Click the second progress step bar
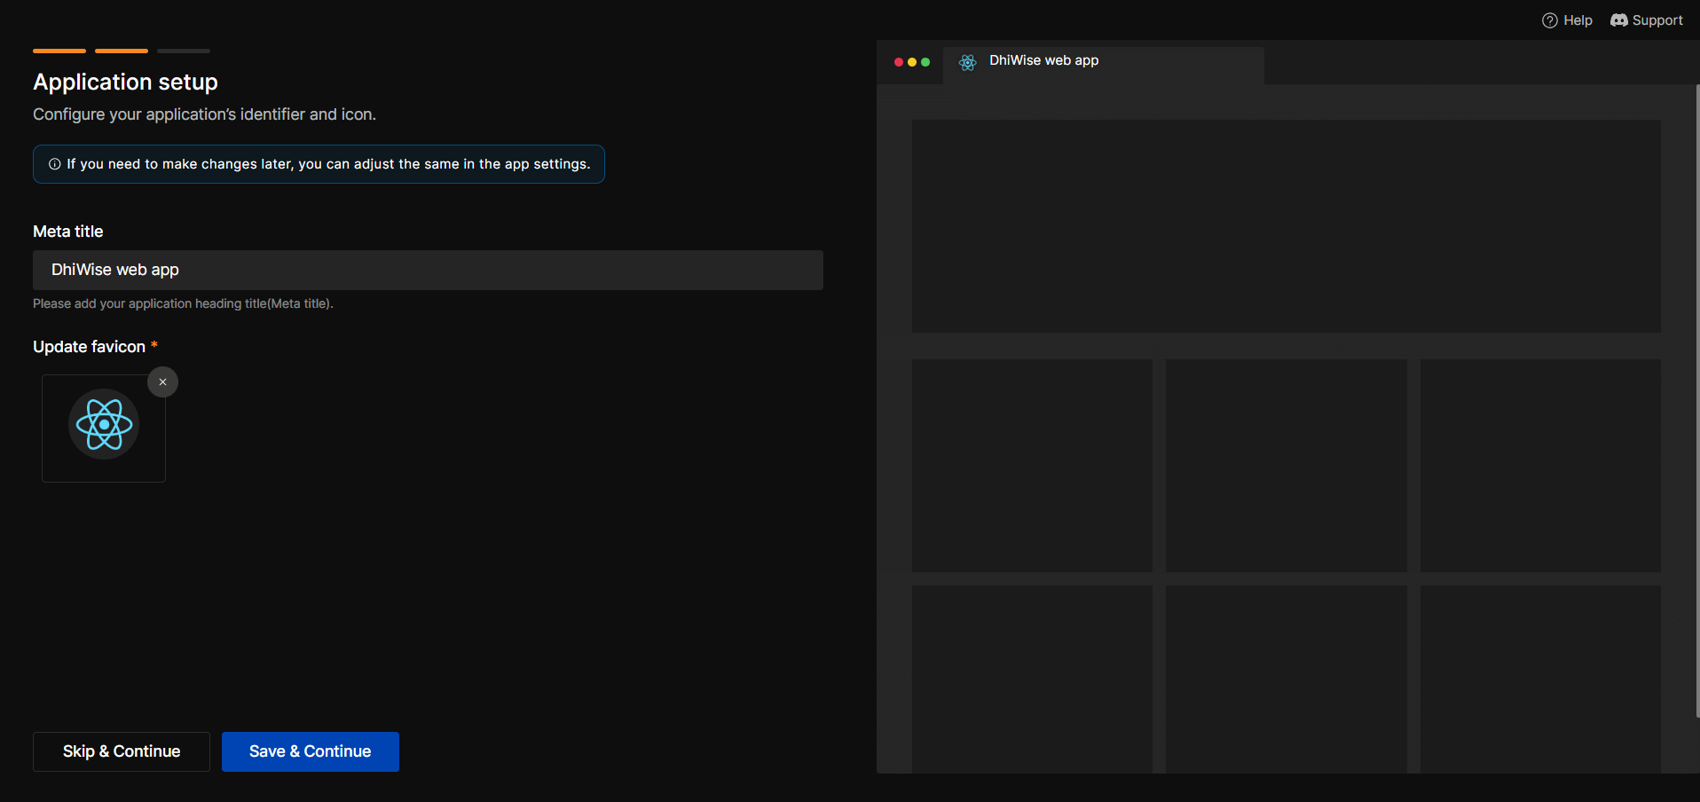1700x802 pixels. click(x=122, y=51)
